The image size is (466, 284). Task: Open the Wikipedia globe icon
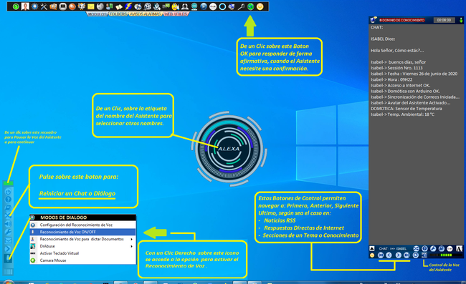coord(100,6)
